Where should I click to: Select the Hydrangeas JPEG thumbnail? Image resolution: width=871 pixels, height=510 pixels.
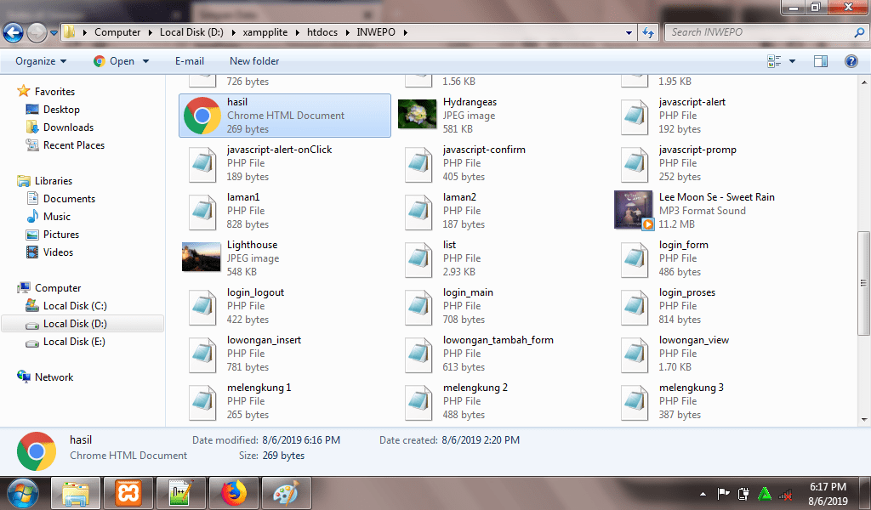pos(417,114)
